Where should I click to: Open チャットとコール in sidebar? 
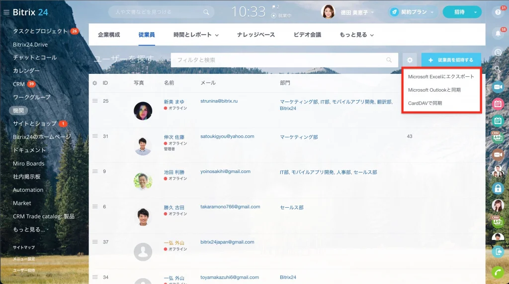(x=35, y=57)
